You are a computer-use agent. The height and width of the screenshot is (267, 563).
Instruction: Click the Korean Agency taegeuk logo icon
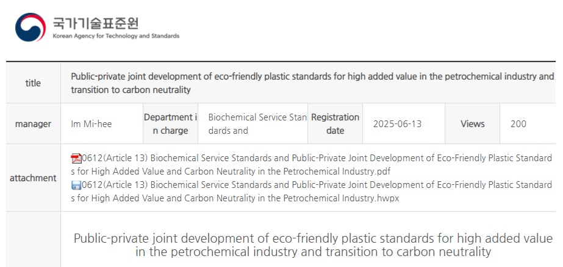(30, 27)
